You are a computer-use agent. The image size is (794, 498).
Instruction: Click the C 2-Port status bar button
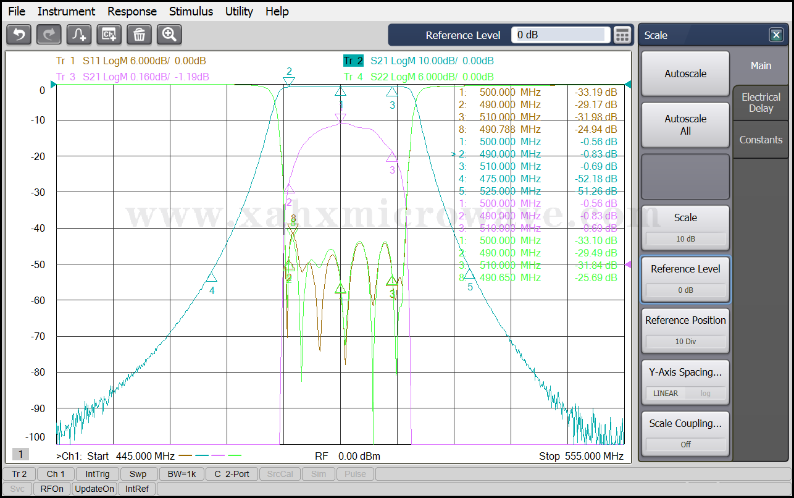click(232, 474)
